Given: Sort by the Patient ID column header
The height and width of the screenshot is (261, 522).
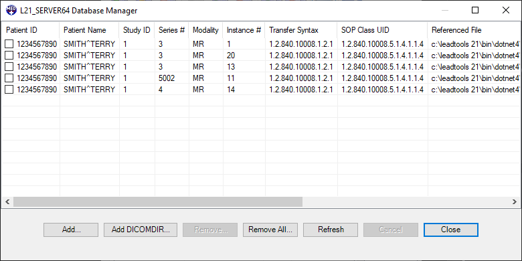Looking at the screenshot, I should pos(30,30).
